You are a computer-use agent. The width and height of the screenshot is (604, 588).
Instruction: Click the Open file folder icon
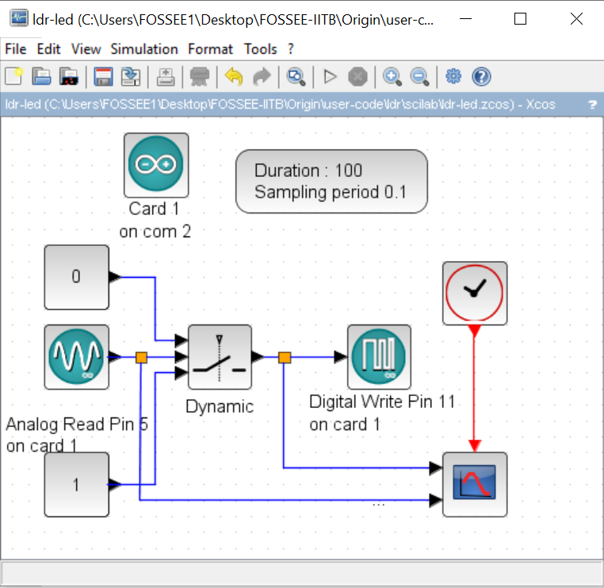pos(41,76)
